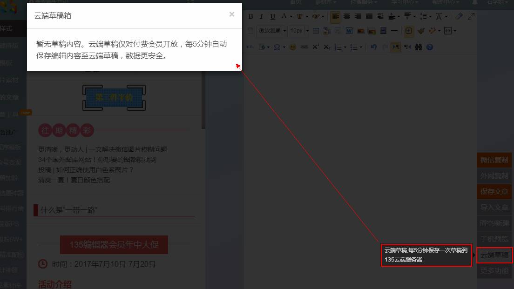Close the 云端草稿箱 dialog
The width and height of the screenshot is (514, 289).
[232, 14]
